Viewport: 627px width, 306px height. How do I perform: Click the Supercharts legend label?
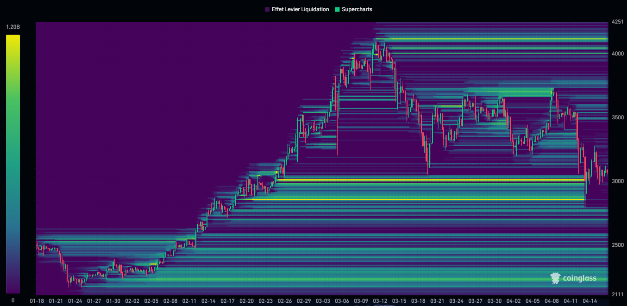click(x=357, y=9)
